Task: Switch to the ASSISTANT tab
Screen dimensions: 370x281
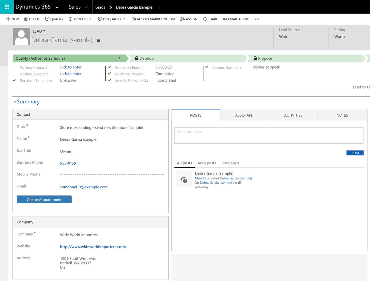Action: coord(245,115)
